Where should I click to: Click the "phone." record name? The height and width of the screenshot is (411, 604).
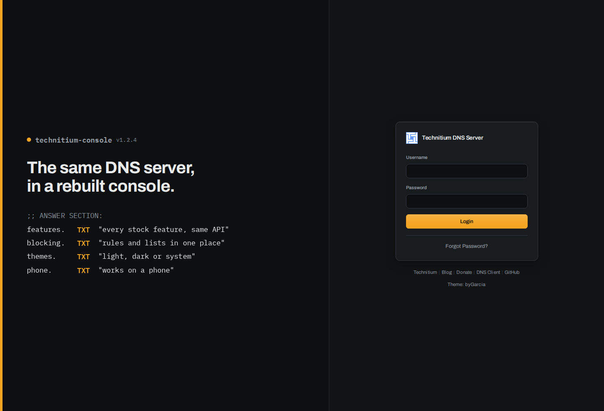39,270
